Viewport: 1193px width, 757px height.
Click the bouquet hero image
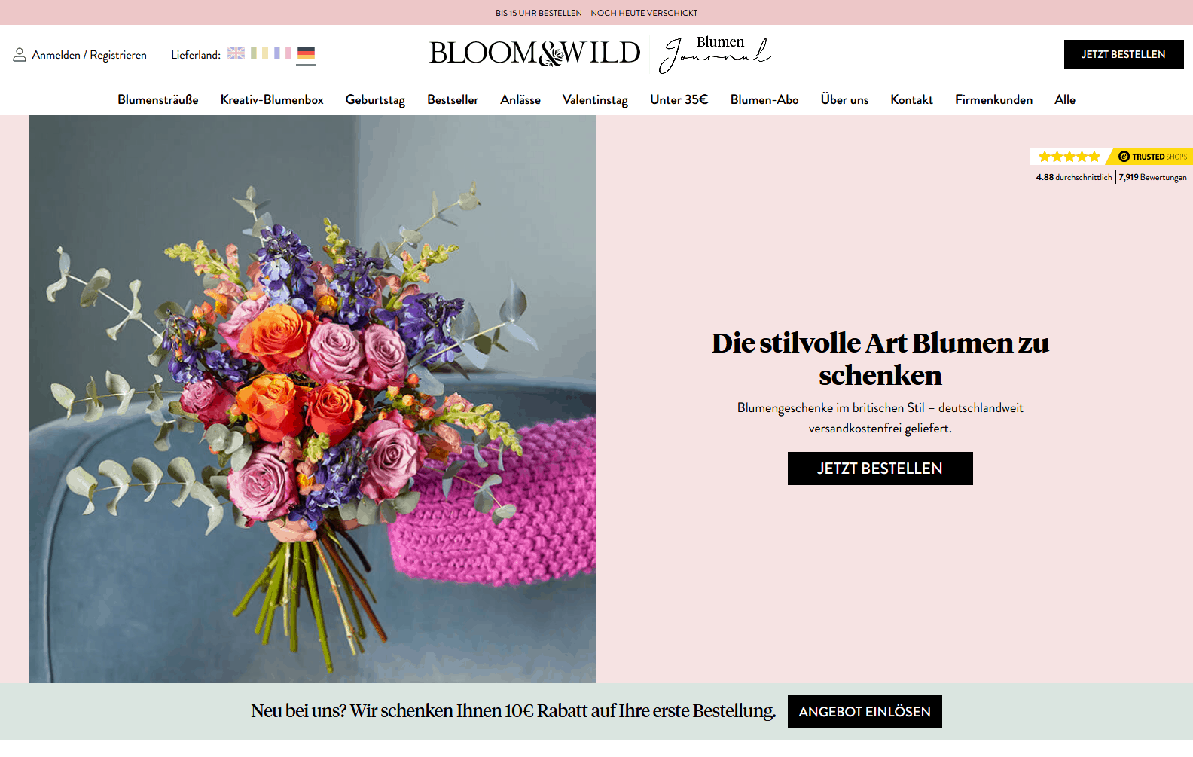313,399
